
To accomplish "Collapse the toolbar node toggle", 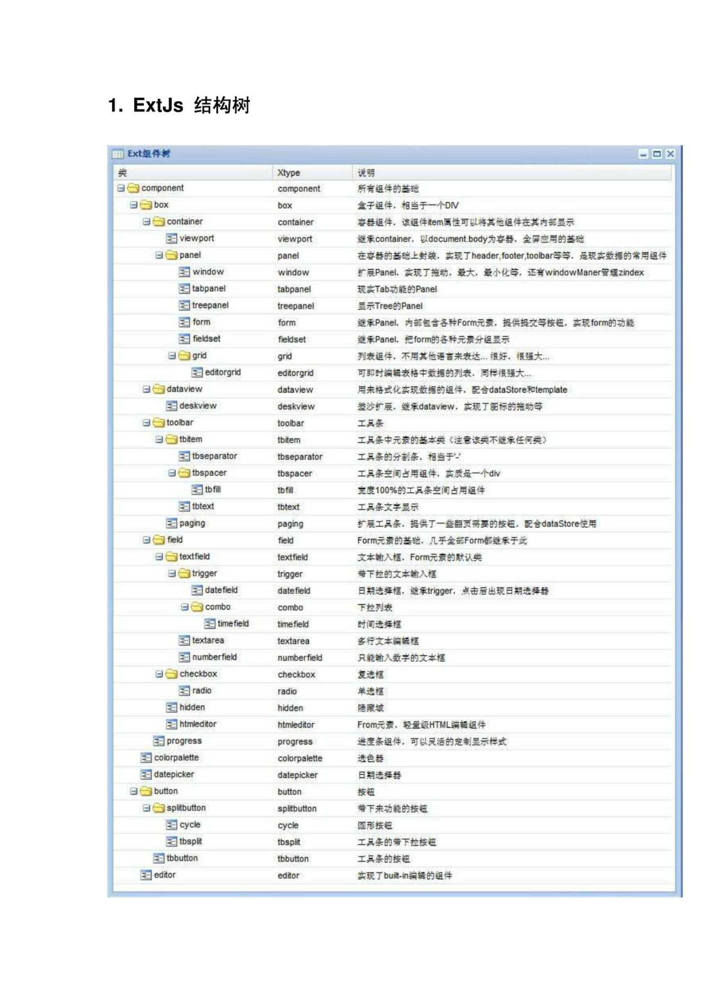I will [147, 423].
